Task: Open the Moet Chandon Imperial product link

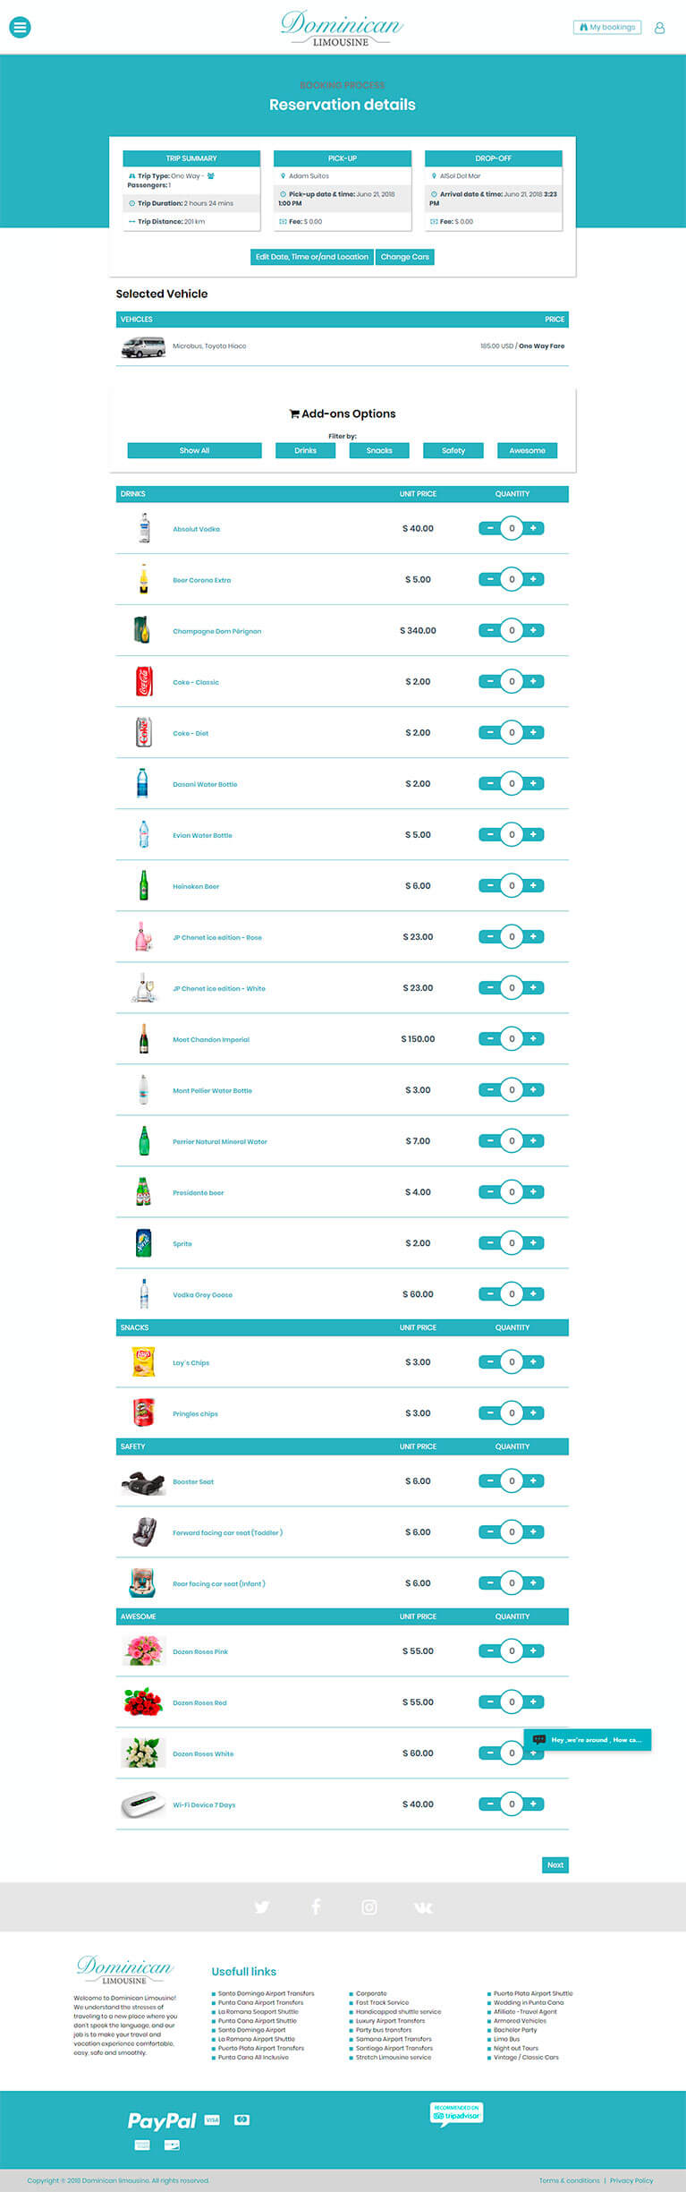Action: 211,1039
